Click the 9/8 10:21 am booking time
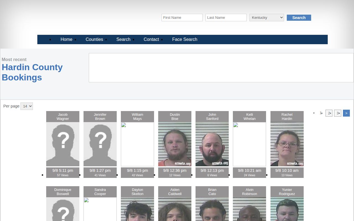This screenshot has width=354, height=221. pos(249,170)
